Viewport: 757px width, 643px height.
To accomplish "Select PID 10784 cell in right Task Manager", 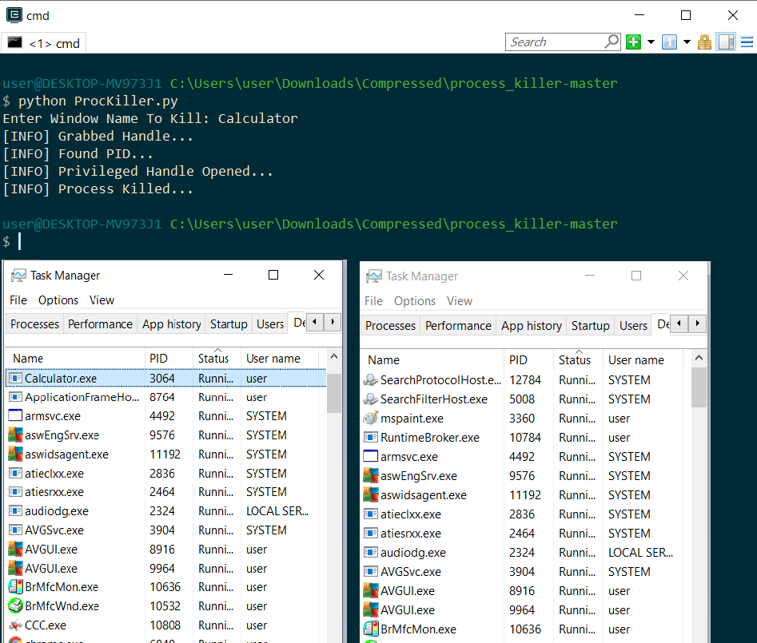I will 525,438.
